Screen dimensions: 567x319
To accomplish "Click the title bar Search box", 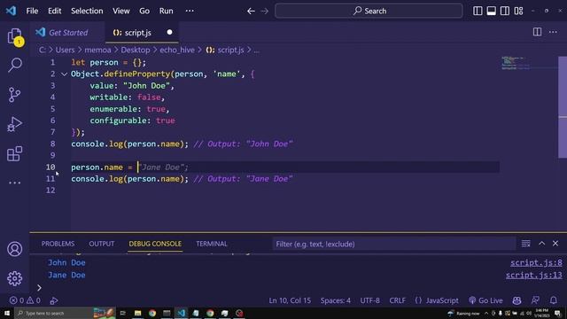I will pyautogui.click(x=369, y=11).
